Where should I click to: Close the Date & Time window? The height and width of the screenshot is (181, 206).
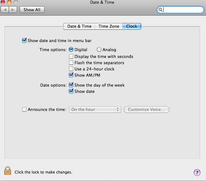[x=3, y=2]
